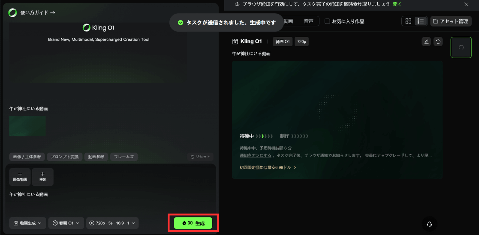Open the 720p · 5s · 16:9 settings dropdown
479x235 pixels.
(112, 223)
